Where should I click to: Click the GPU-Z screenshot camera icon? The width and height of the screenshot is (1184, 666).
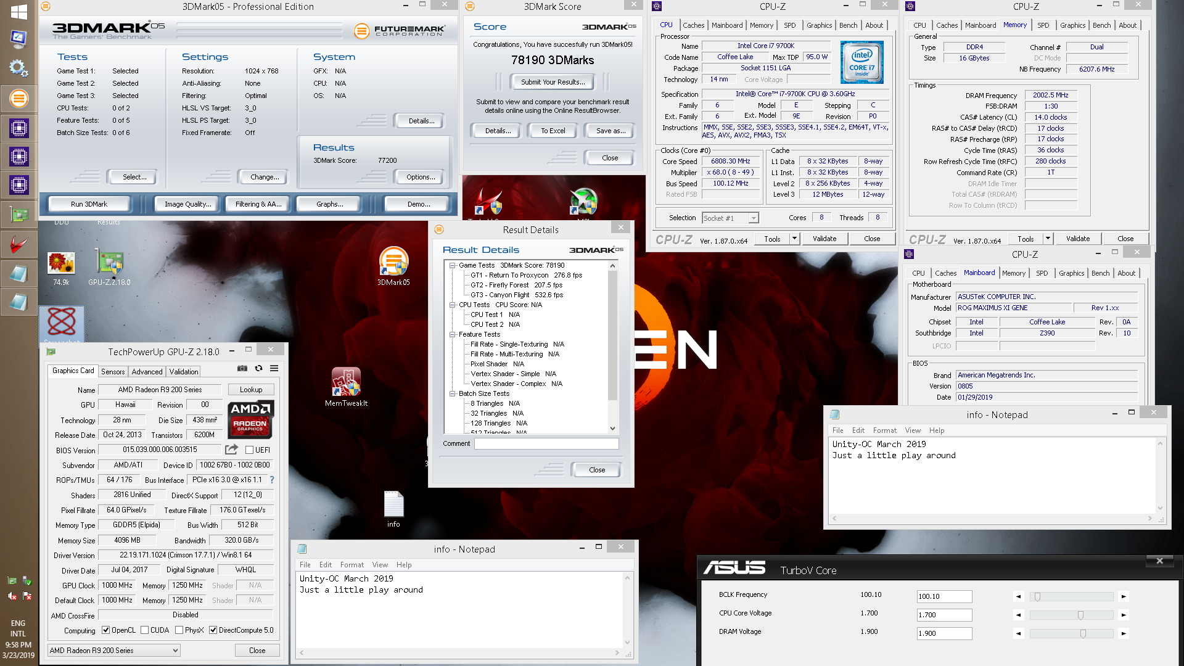click(242, 368)
